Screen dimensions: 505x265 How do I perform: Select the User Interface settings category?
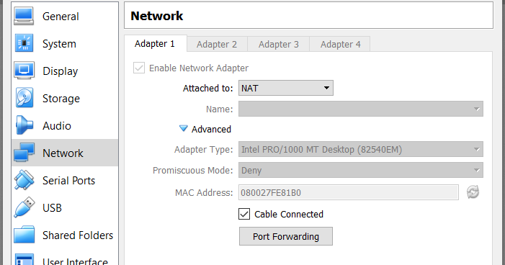64,261
